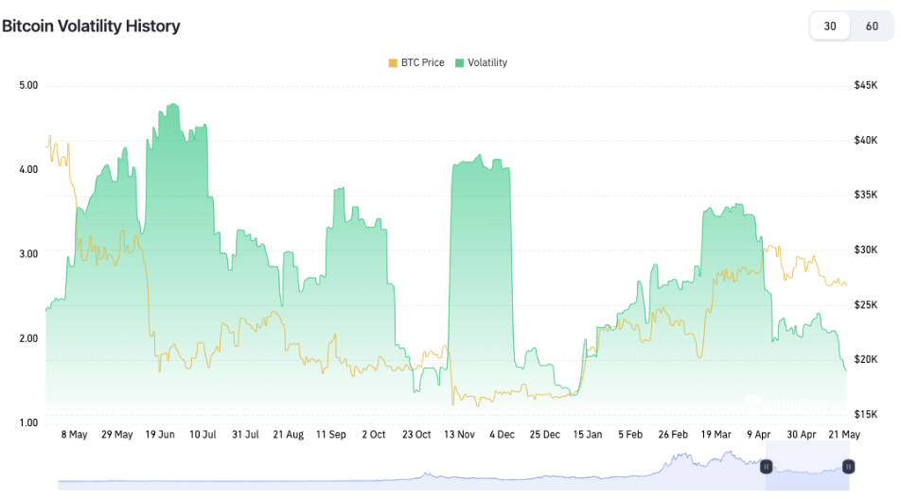The height and width of the screenshot is (499, 901).
Task: Click the $20K price axis value
Action: tap(866, 360)
